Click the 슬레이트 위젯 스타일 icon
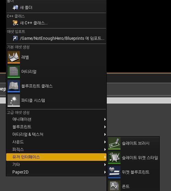Viewport: 171px width, 191px height. [114, 158]
